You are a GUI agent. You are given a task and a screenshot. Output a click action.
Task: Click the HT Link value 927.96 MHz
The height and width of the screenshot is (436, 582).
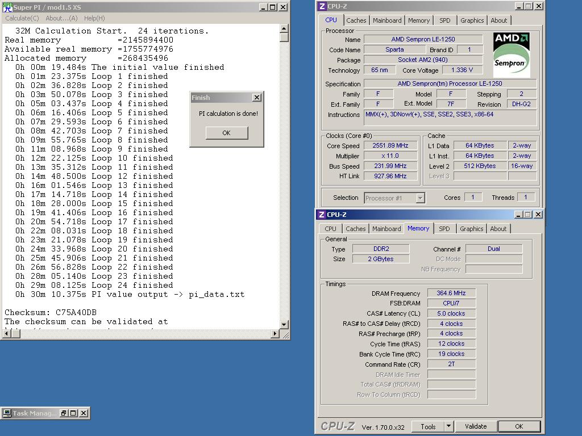click(x=390, y=176)
